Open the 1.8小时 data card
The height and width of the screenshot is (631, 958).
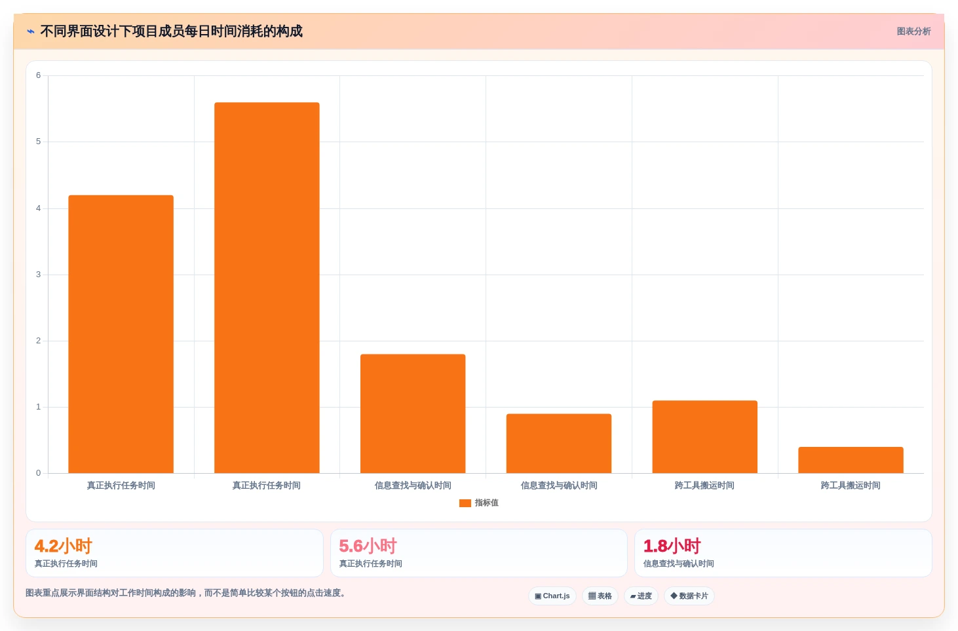tap(783, 553)
